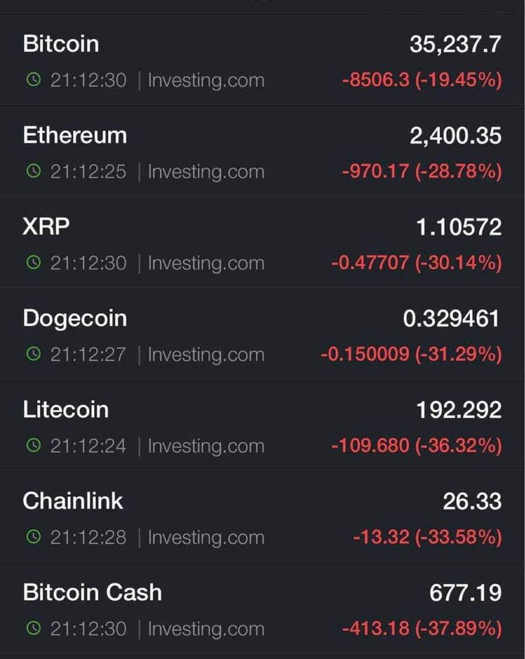Viewport: 525px width, 659px height.
Task: Click XRP price 1.10572
Action: pyautogui.click(x=459, y=227)
